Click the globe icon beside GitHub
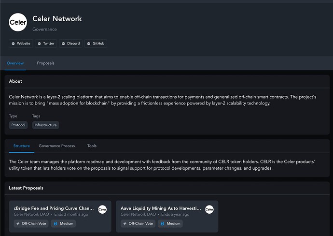 tap(89, 44)
